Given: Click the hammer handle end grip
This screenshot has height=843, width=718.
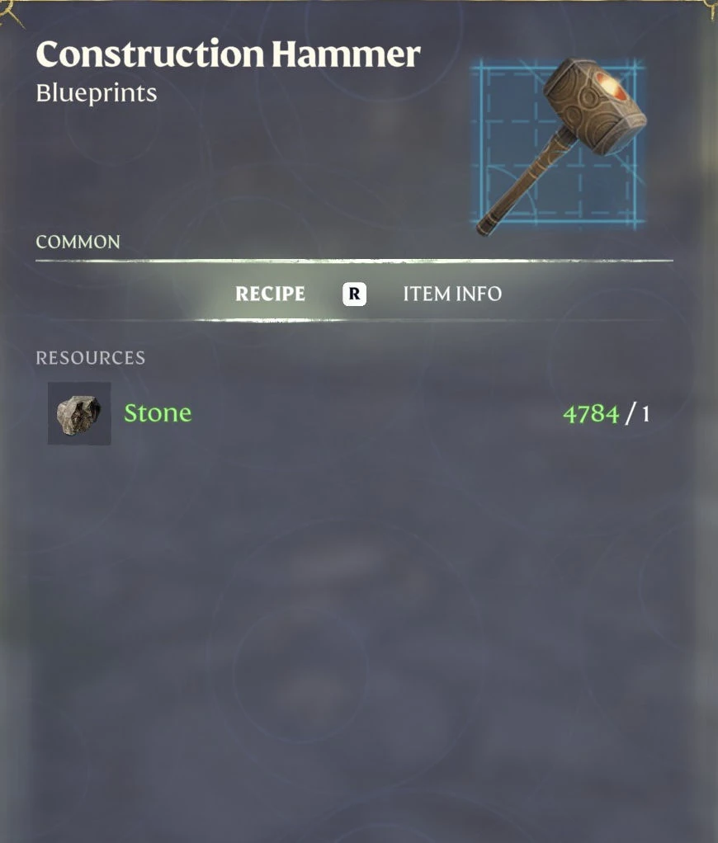Looking at the screenshot, I should tap(489, 223).
